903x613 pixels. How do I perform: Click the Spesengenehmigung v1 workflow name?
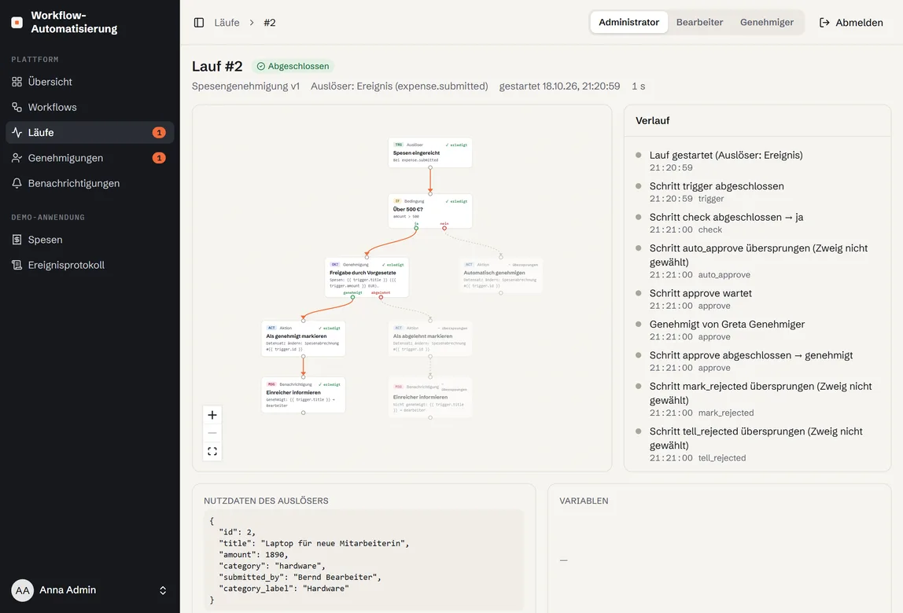246,86
